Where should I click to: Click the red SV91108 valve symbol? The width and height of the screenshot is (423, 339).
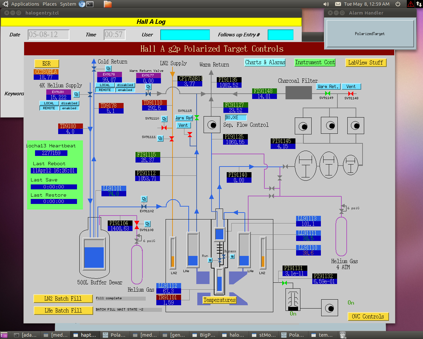click(137, 225)
